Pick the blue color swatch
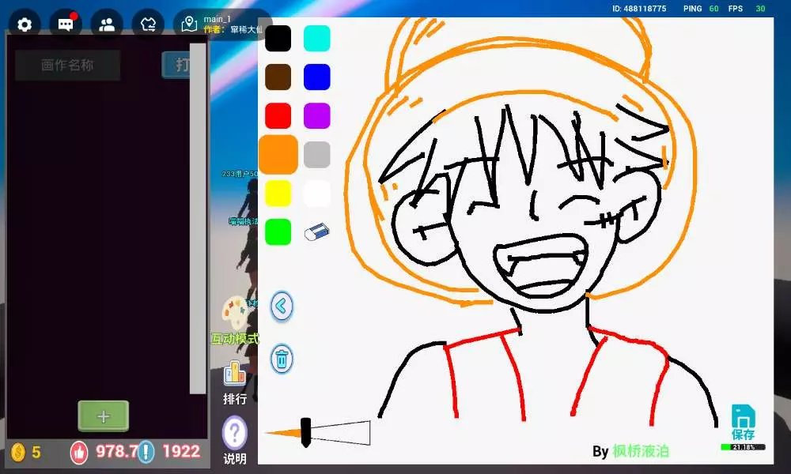The width and height of the screenshot is (791, 474). click(x=317, y=77)
